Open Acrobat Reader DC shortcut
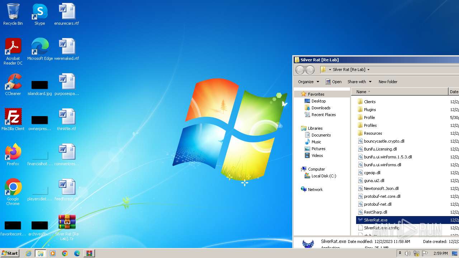459x258 pixels. [13, 52]
